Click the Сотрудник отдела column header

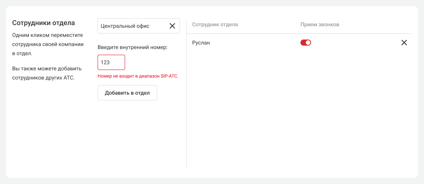tap(215, 25)
